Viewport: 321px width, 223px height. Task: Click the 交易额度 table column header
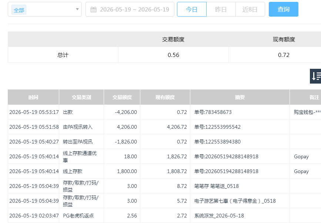click(122, 97)
